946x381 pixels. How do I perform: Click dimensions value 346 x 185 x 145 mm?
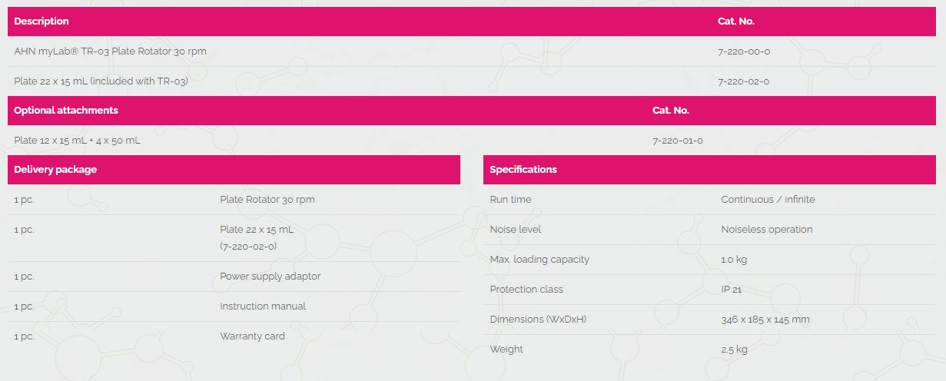click(x=765, y=320)
